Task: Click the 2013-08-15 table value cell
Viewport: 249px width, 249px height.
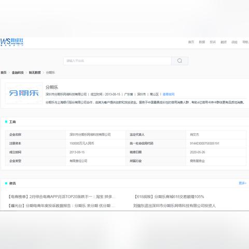Action: pos(95,153)
